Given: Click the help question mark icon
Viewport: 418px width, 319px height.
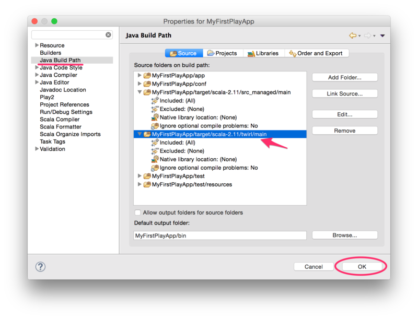Looking at the screenshot, I should (x=40, y=266).
